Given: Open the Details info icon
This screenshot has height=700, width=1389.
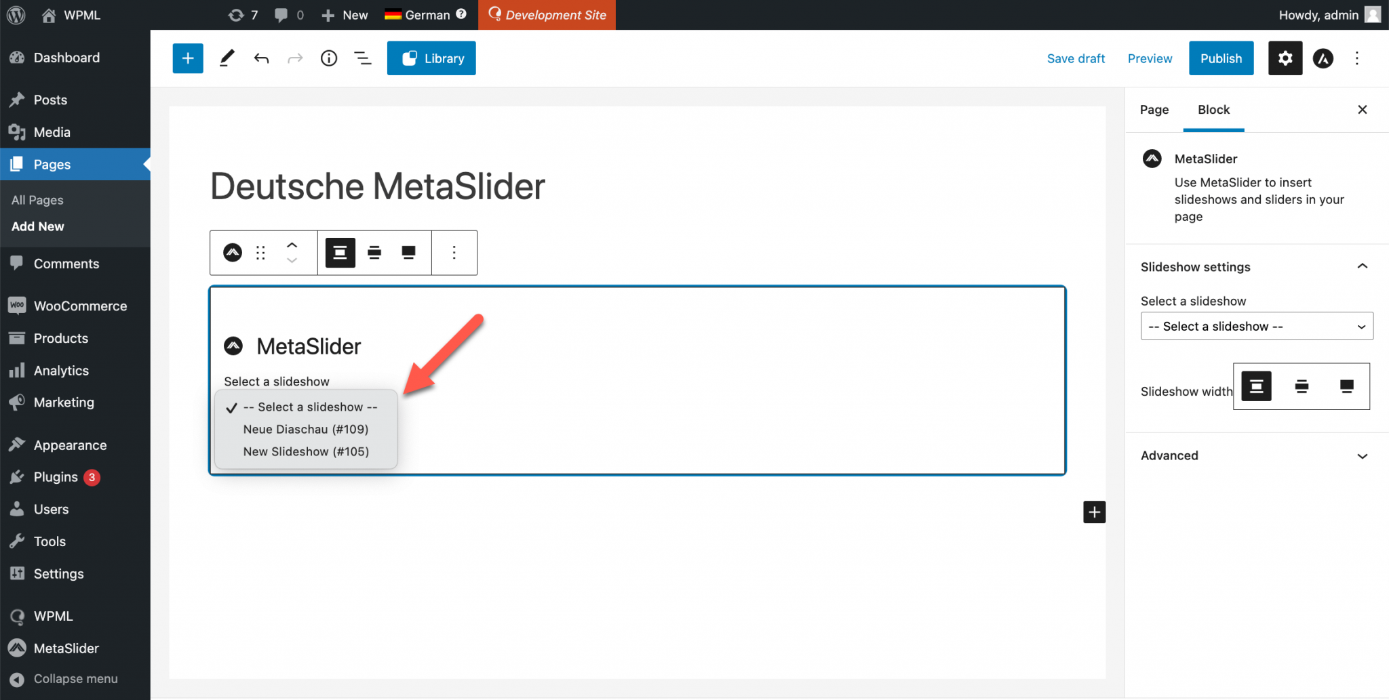Looking at the screenshot, I should (x=329, y=58).
